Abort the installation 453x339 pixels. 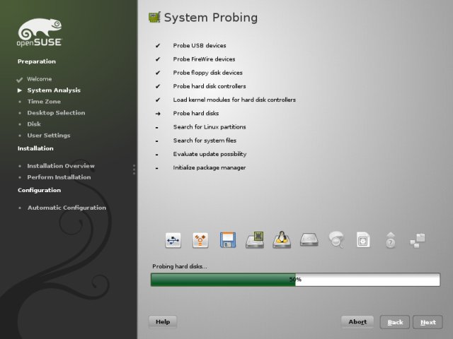coord(357,322)
